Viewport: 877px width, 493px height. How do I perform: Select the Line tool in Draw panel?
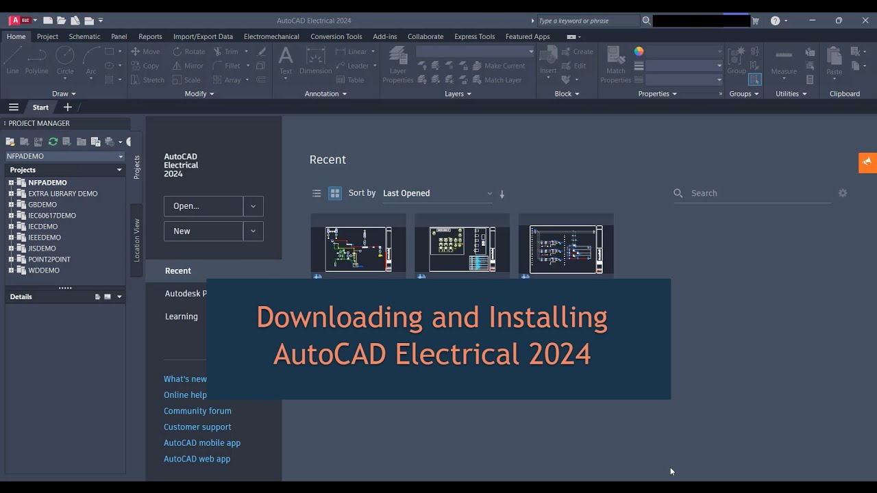tap(12, 61)
